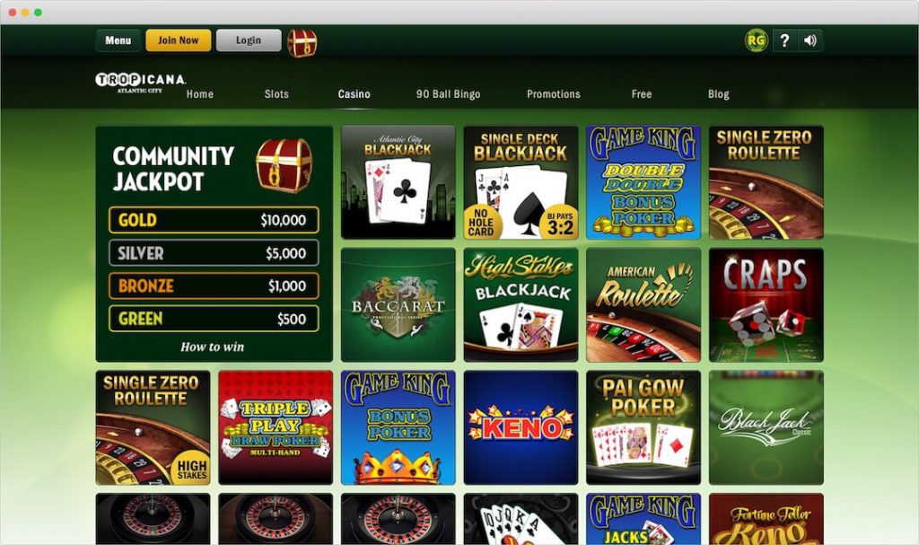919x545 pixels.
Task: Go to the Slots tab
Action: (276, 94)
